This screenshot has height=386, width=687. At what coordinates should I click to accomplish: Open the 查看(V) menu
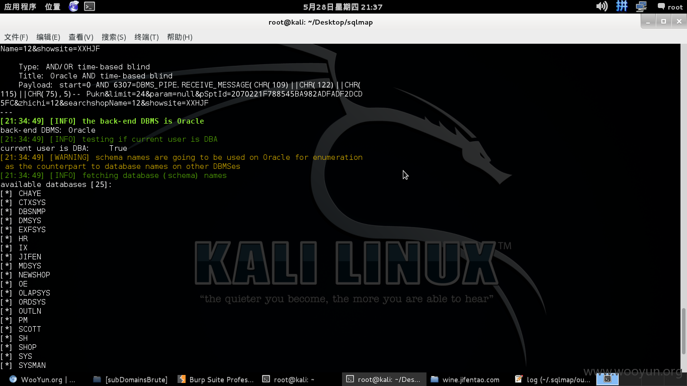point(81,37)
